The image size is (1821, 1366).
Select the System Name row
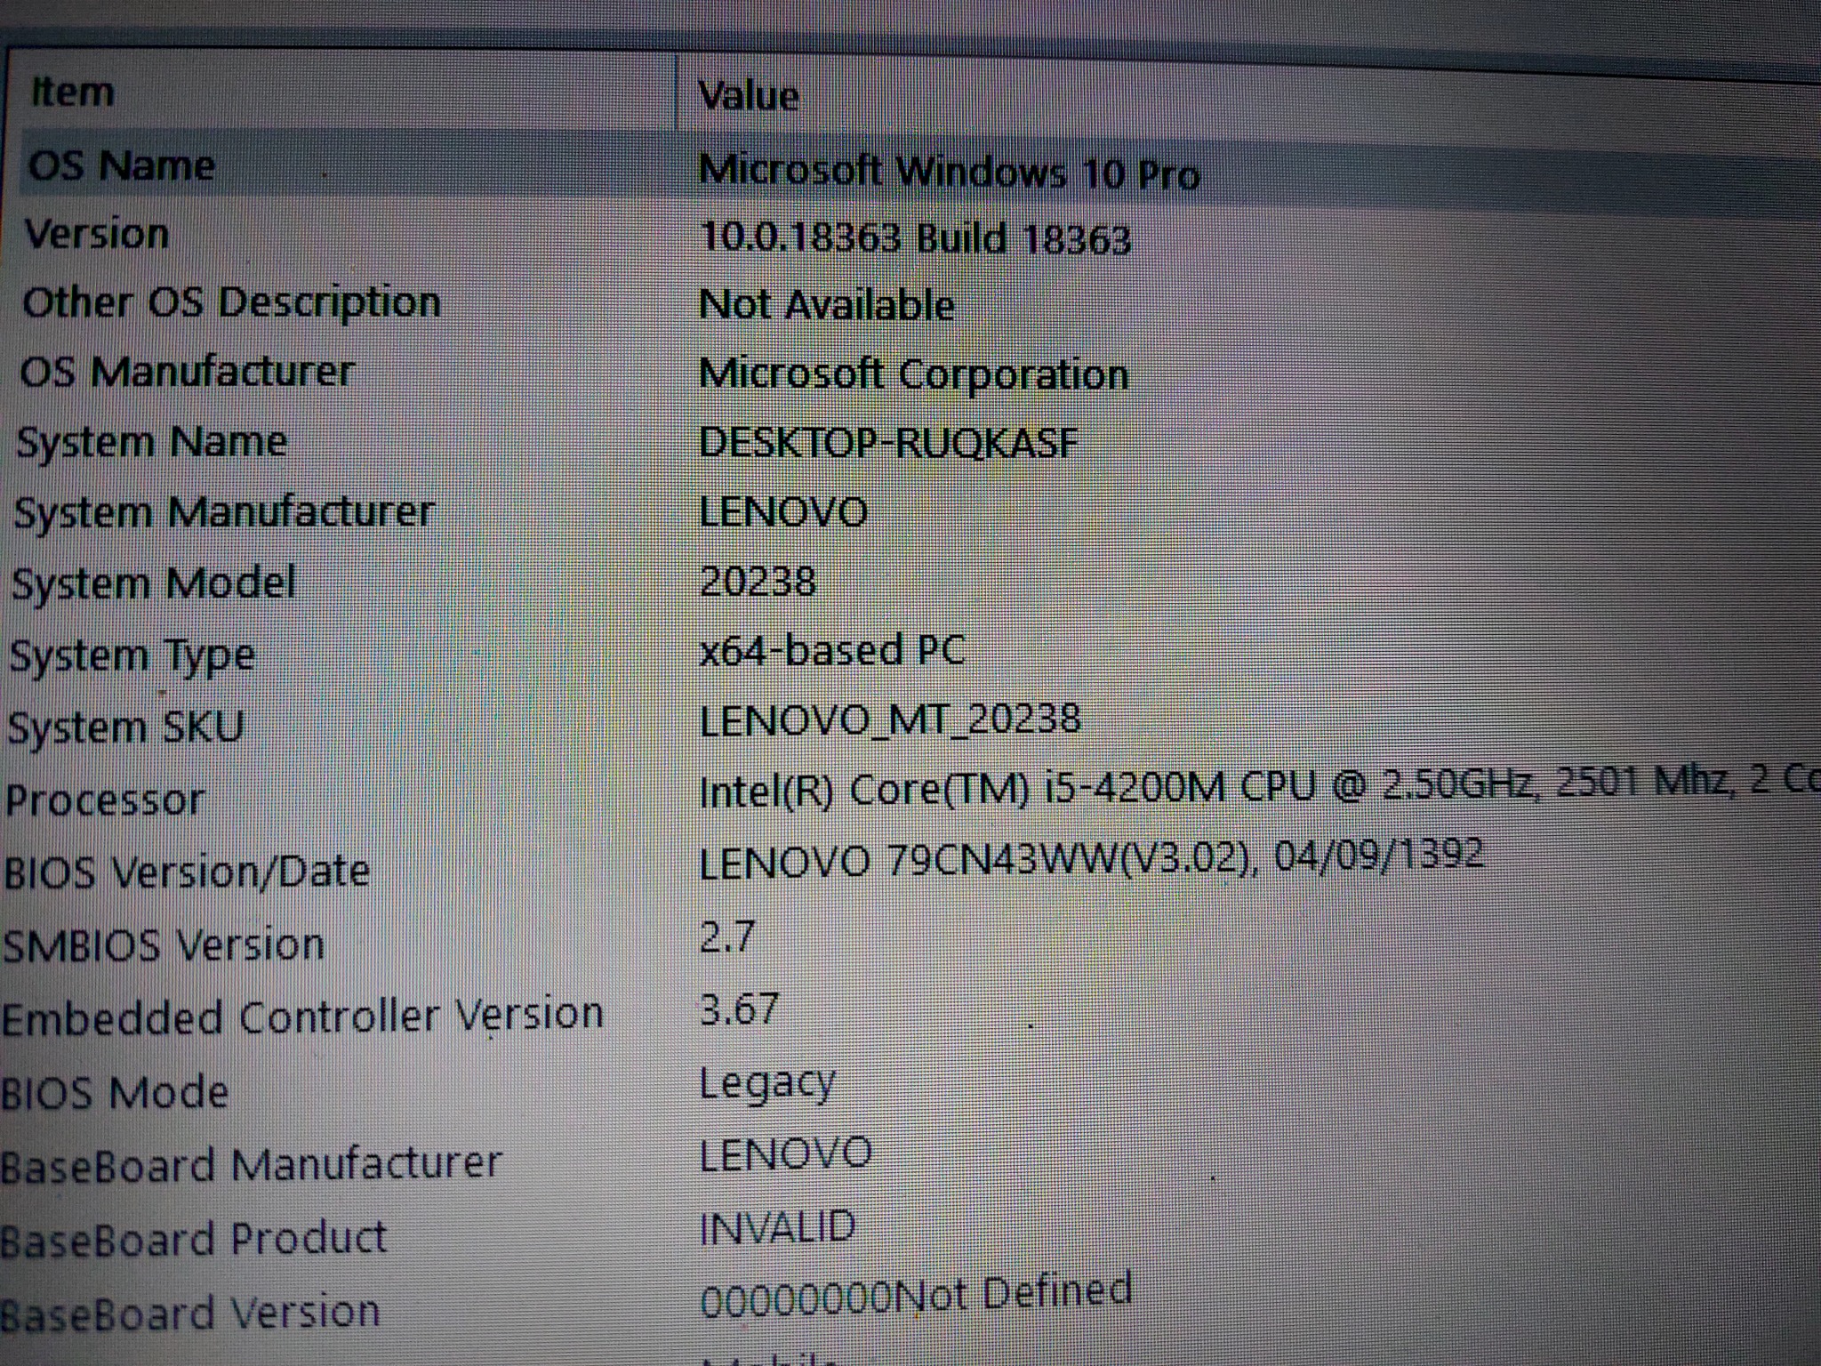(x=152, y=442)
